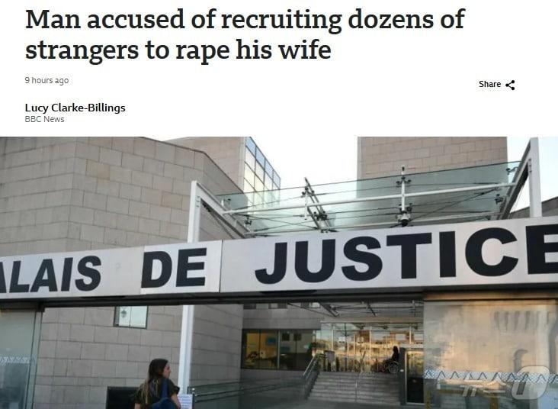Click the article headline about man accused

click(x=245, y=34)
